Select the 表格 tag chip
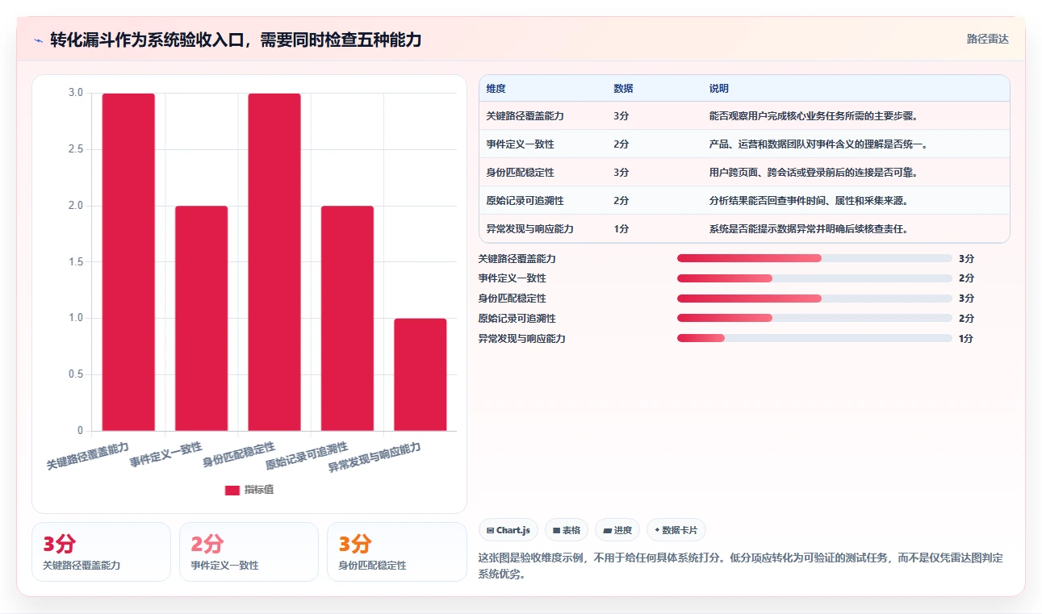Screen dimensions: 1042x614 pos(567,530)
